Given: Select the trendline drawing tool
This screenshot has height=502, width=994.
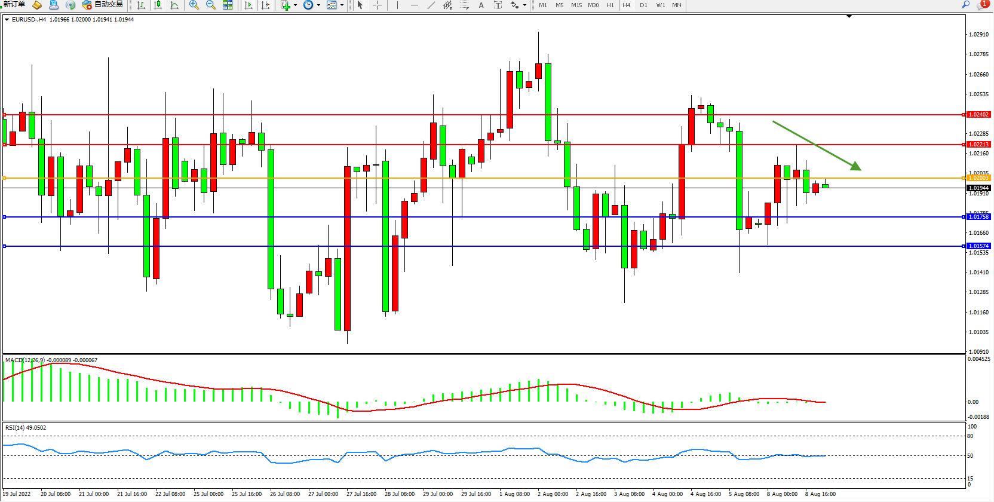Looking at the screenshot, I should [431, 5].
